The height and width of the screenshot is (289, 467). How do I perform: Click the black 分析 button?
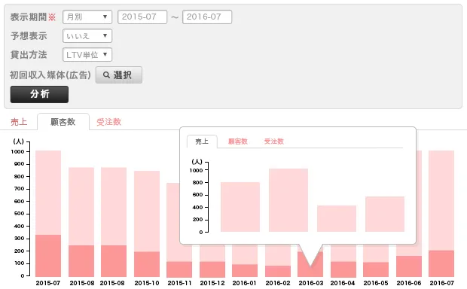point(39,94)
